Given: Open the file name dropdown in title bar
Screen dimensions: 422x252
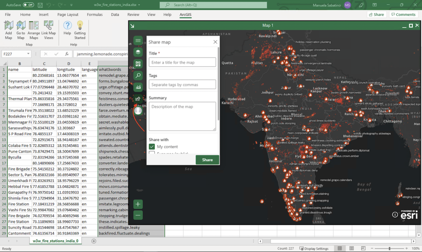Looking at the screenshot, I should (x=139, y=5).
